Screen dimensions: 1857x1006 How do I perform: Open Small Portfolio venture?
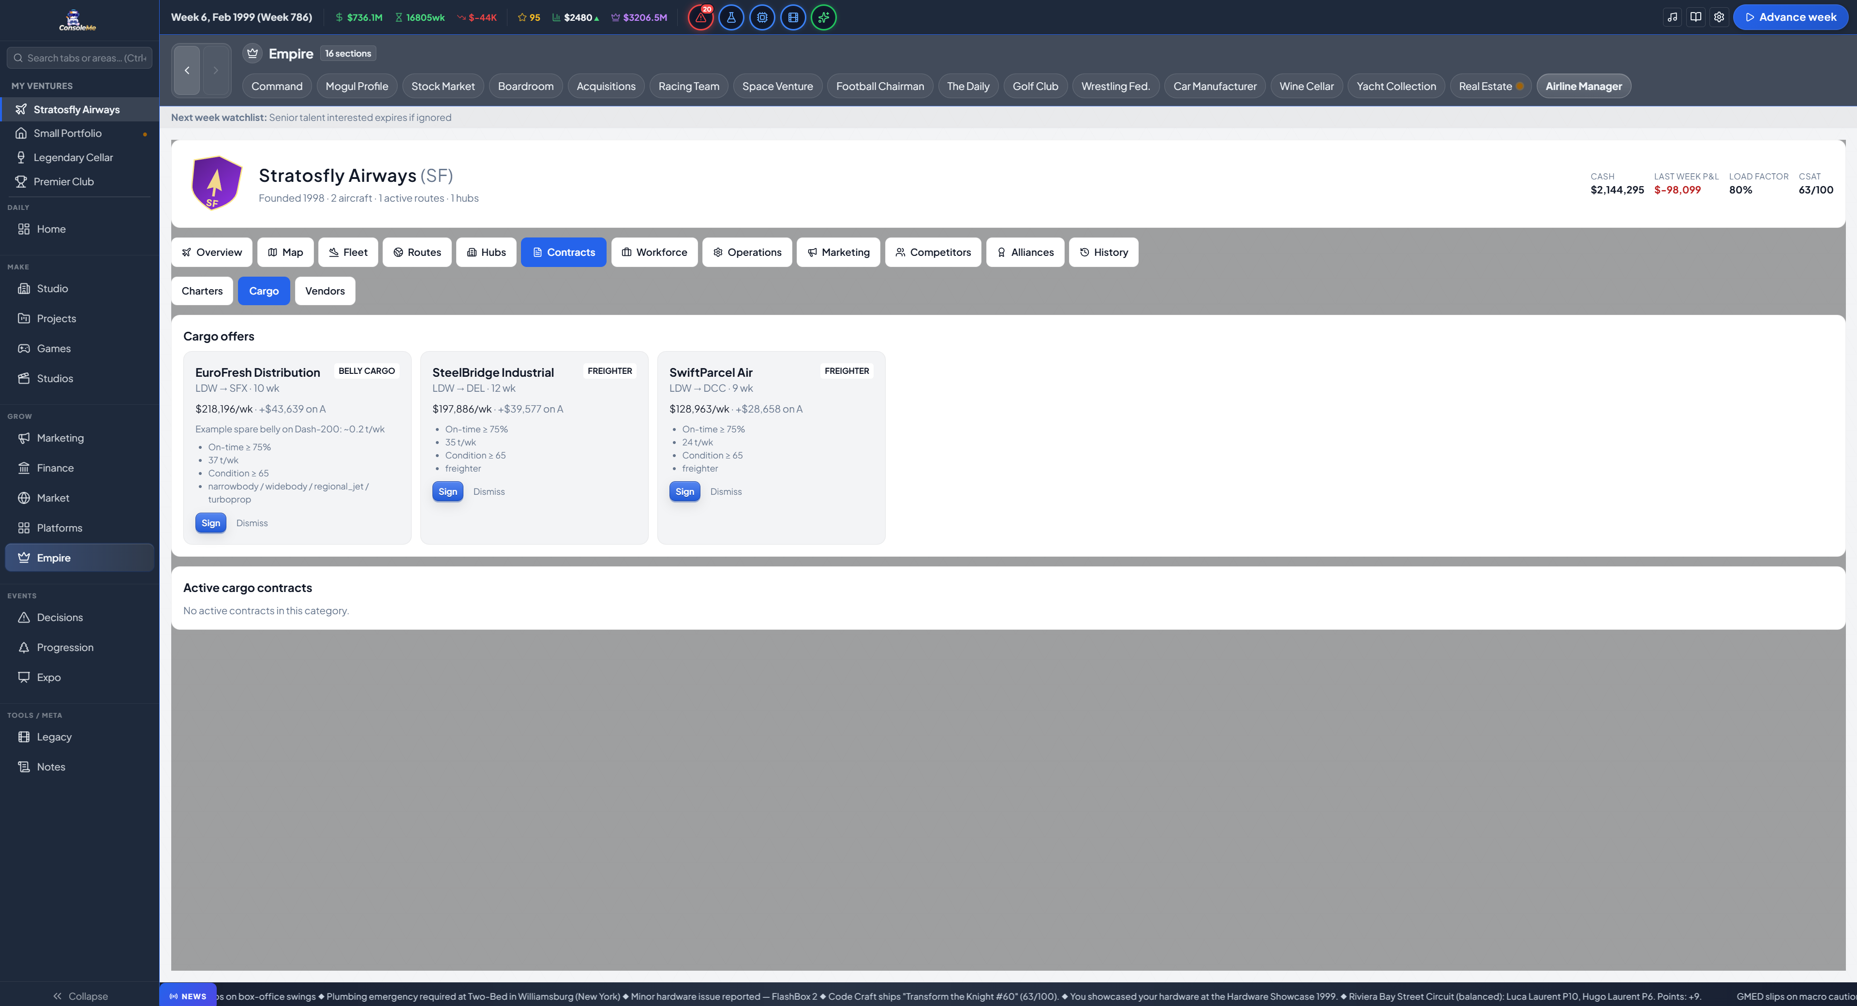click(x=79, y=133)
